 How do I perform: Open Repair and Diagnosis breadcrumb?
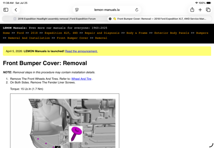(102, 33)
